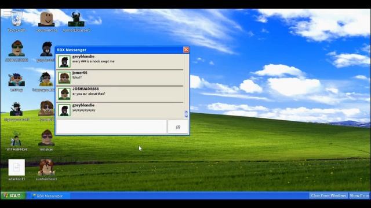Click greyblondie's avatar beside 'yayayayayay' message
The width and height of the screenshot is (371, 208).
64,110
